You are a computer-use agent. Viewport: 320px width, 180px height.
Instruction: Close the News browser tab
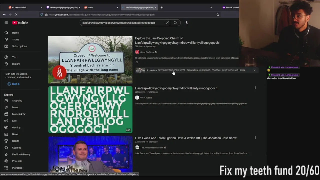(117, 7)
